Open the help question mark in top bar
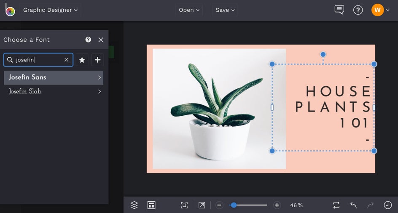398x213 pixels. click(358, 10)
